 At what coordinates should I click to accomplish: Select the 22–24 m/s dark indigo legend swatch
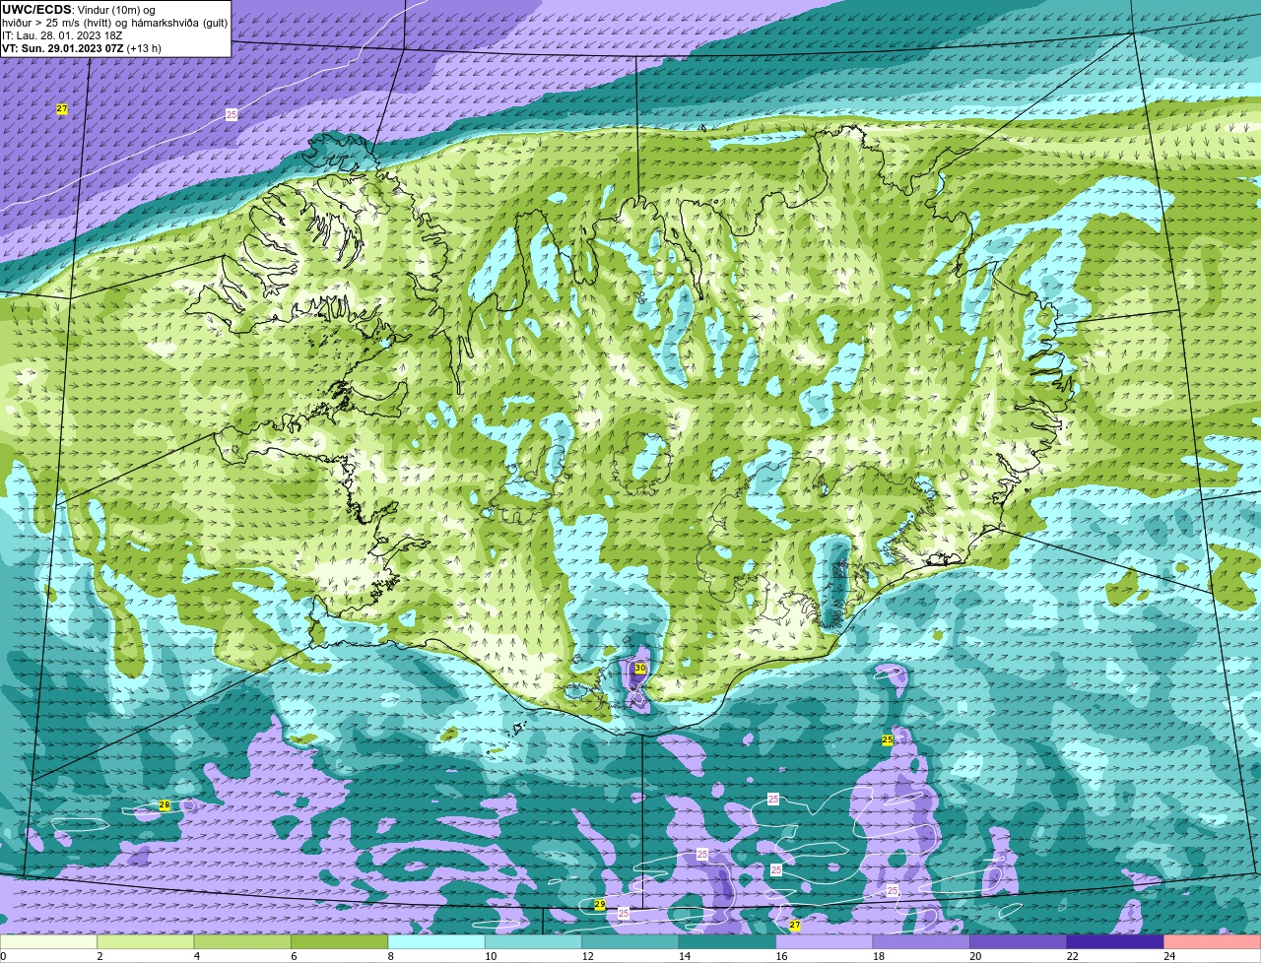(x=1116, y=942)
